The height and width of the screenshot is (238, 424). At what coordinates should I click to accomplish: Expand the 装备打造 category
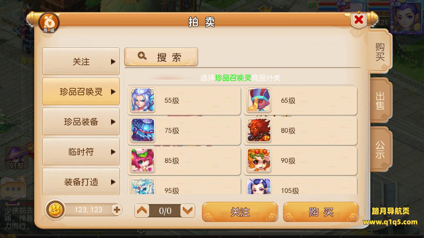point(81,181)
